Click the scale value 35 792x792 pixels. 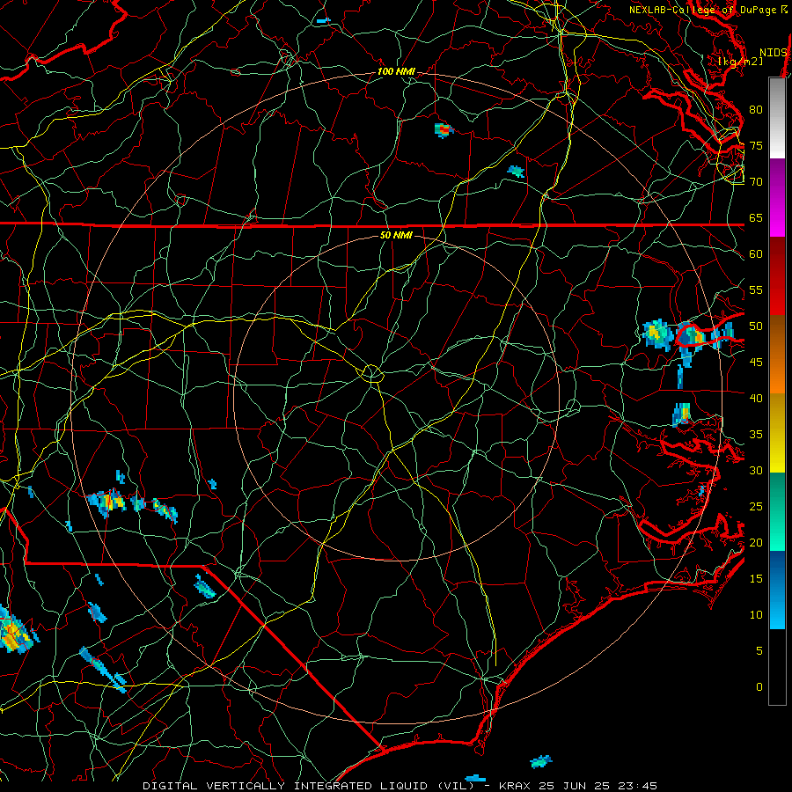(756, 435)
